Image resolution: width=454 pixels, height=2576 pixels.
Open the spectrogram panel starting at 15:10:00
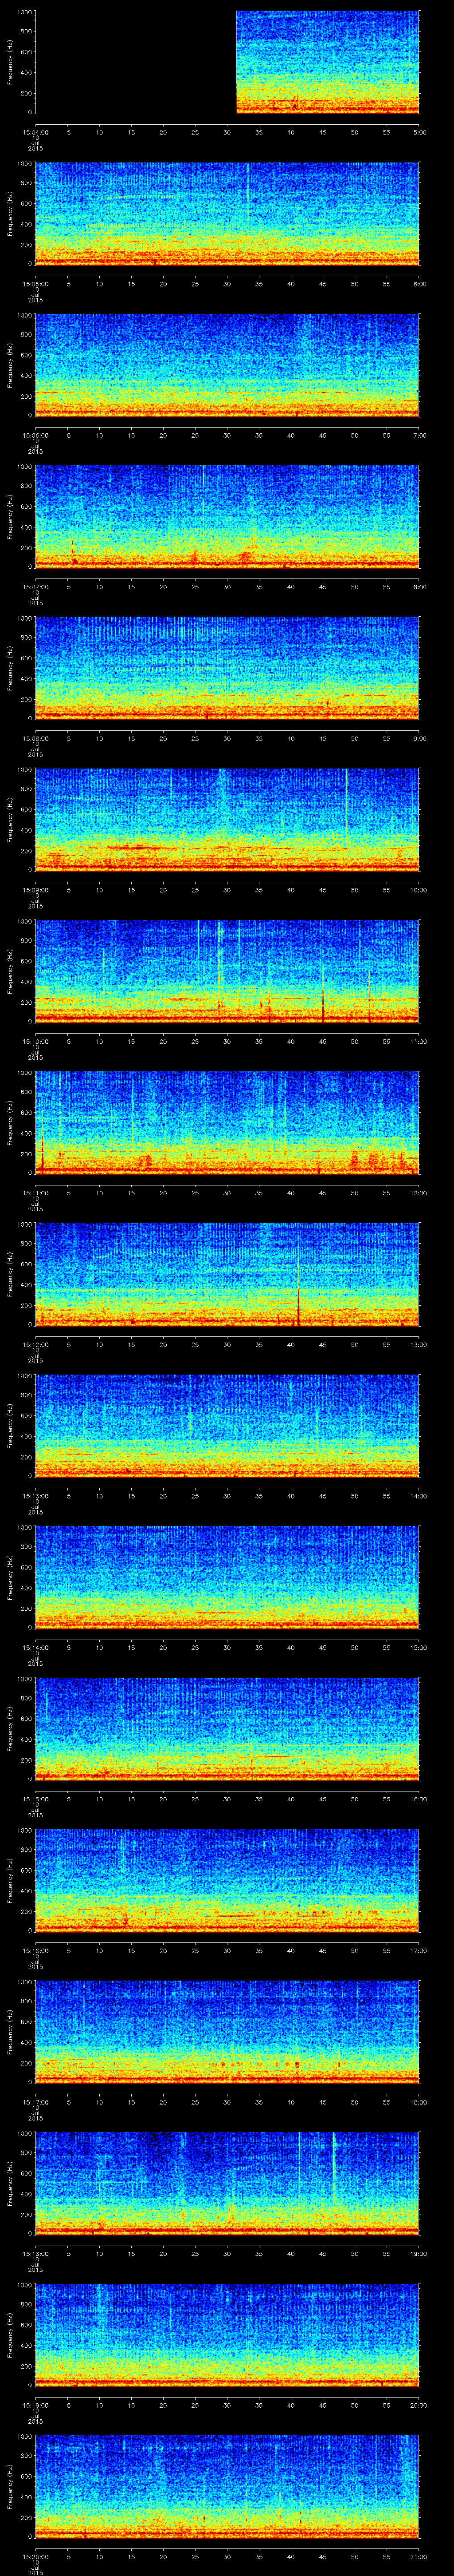point(227,971)
